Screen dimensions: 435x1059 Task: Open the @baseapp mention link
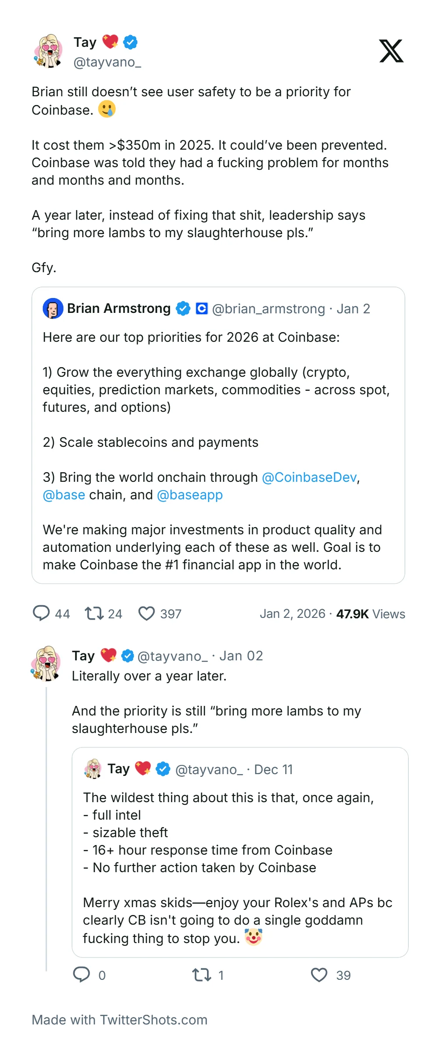[190, 494]
